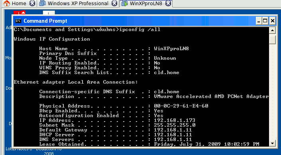This screenshot has width=281, height=155.
Task: Click 'Ethernet adapter Local Area Connection' heading
Action: click(76, 82)
